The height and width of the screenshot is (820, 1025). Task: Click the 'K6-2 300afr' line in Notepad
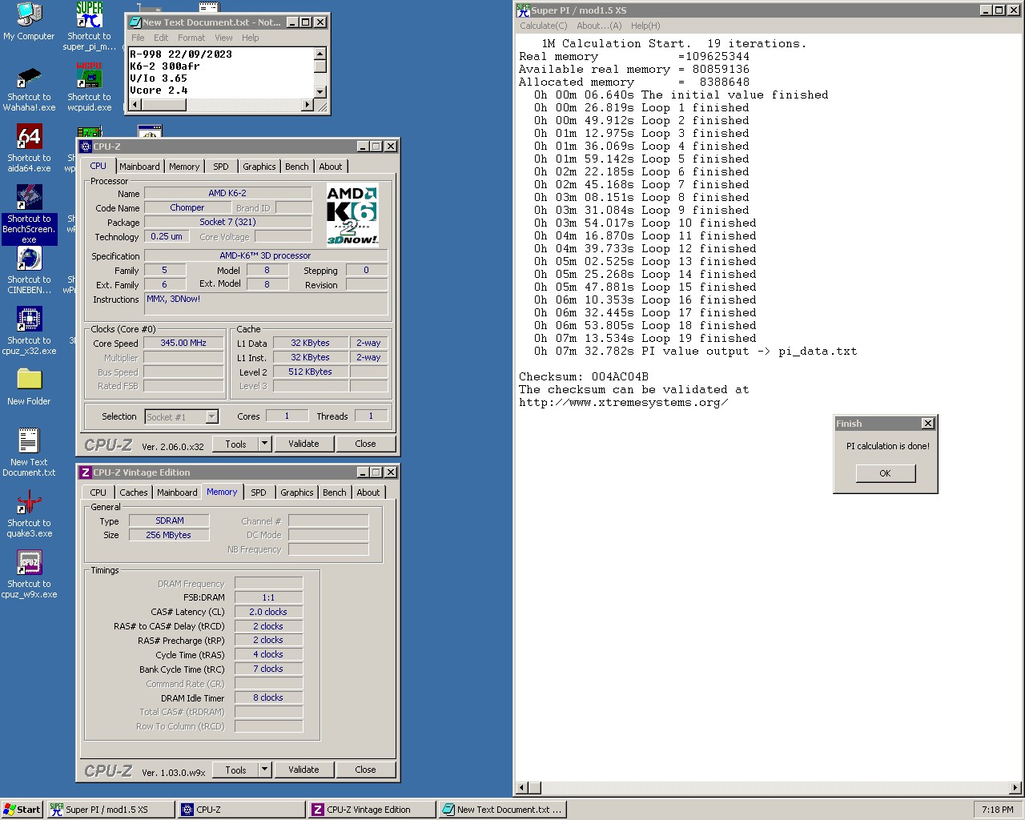pyautogui.click(x=165, y=66)
